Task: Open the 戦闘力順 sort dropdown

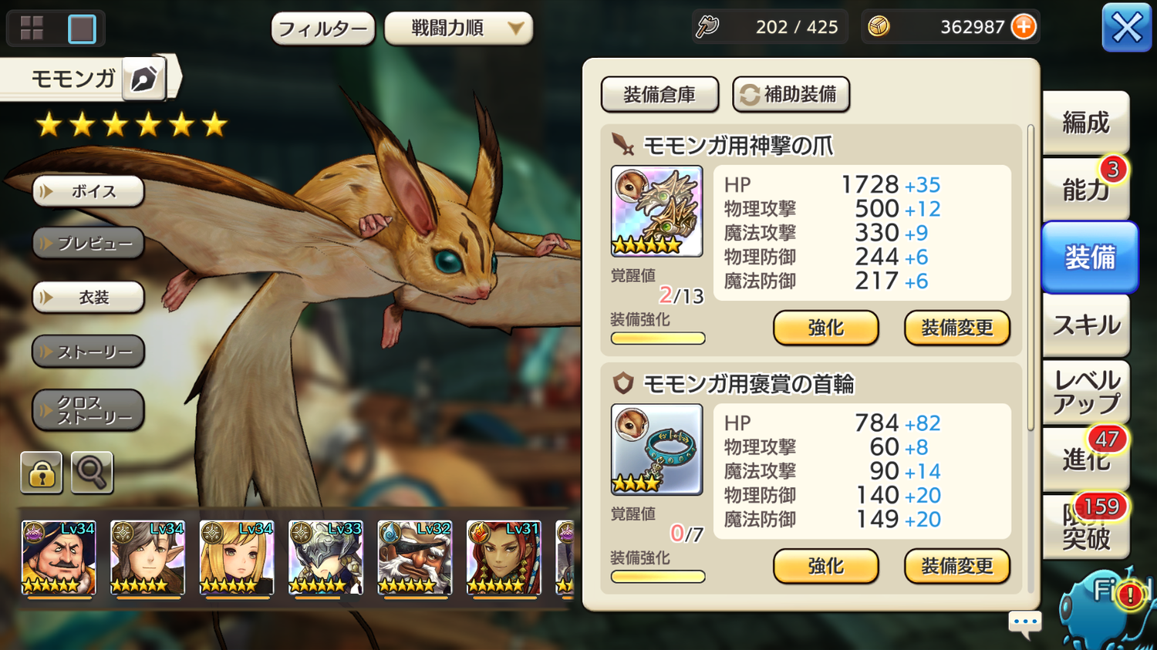Action: (x=459, y=29)
